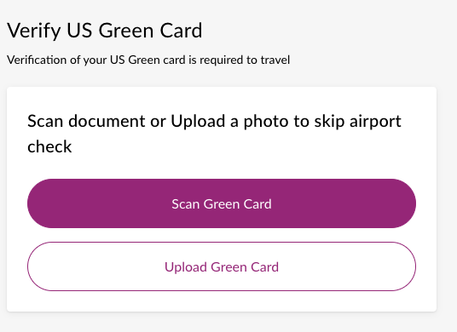Viewport: 457px width, 332px height.
Task: Click the Upload Green Card button
Action: (x=222, y=266)
